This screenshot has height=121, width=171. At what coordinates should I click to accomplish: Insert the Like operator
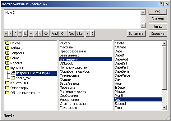(80, 34)
